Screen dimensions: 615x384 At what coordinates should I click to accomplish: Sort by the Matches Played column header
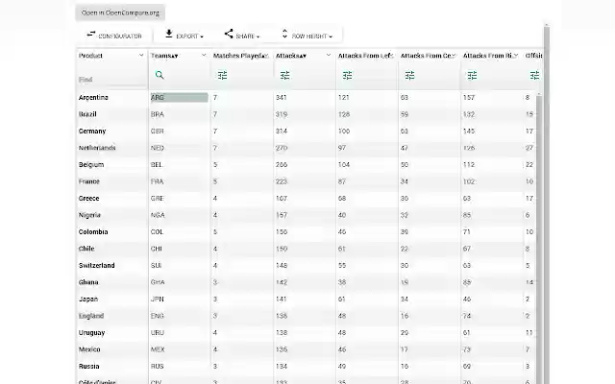pos(238,56)
